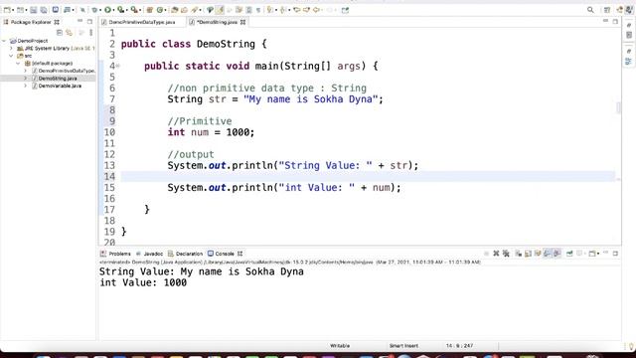Click console output 'int Value: 1000'
Image resolution: width=636 pixels, height=358 pixels.
pyautogui.click(x=143, y=282)
